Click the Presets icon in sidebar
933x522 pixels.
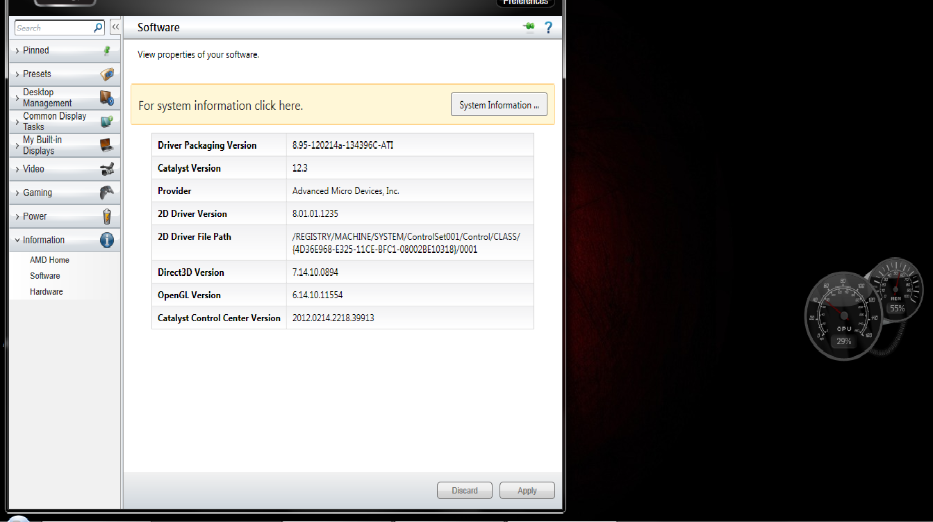(107, 74)
